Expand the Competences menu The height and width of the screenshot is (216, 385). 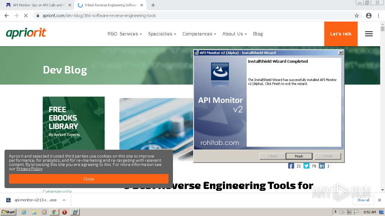pos(199,34)
